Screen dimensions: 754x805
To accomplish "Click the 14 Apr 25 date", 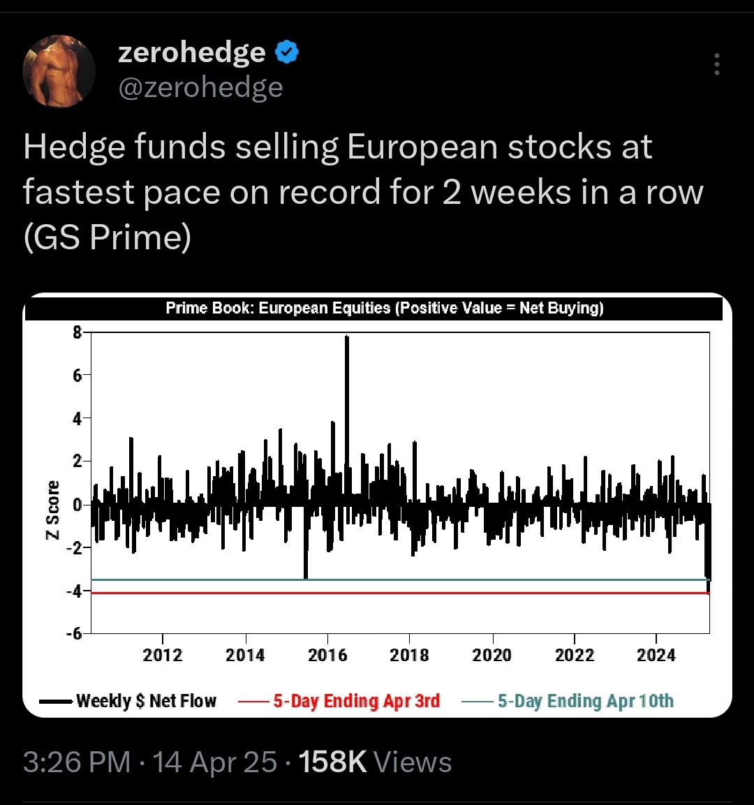I will coord(214,762).
